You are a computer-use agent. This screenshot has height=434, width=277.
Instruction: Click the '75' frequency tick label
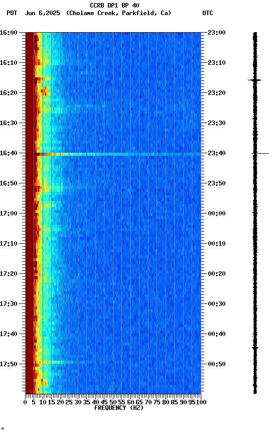tap(157, 402)
